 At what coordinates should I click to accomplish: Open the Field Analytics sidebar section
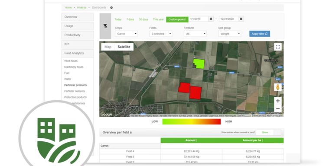(x=78, y=53)
